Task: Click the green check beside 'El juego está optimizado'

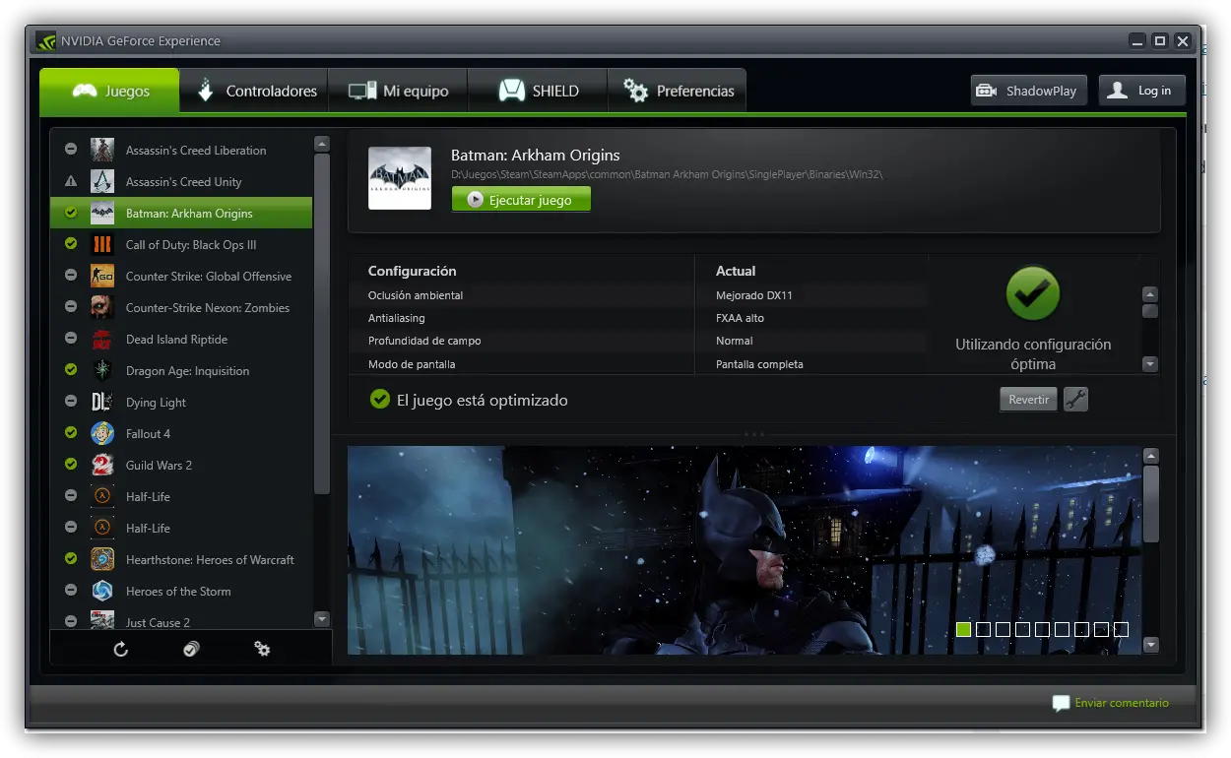Action: coord(379,400)
